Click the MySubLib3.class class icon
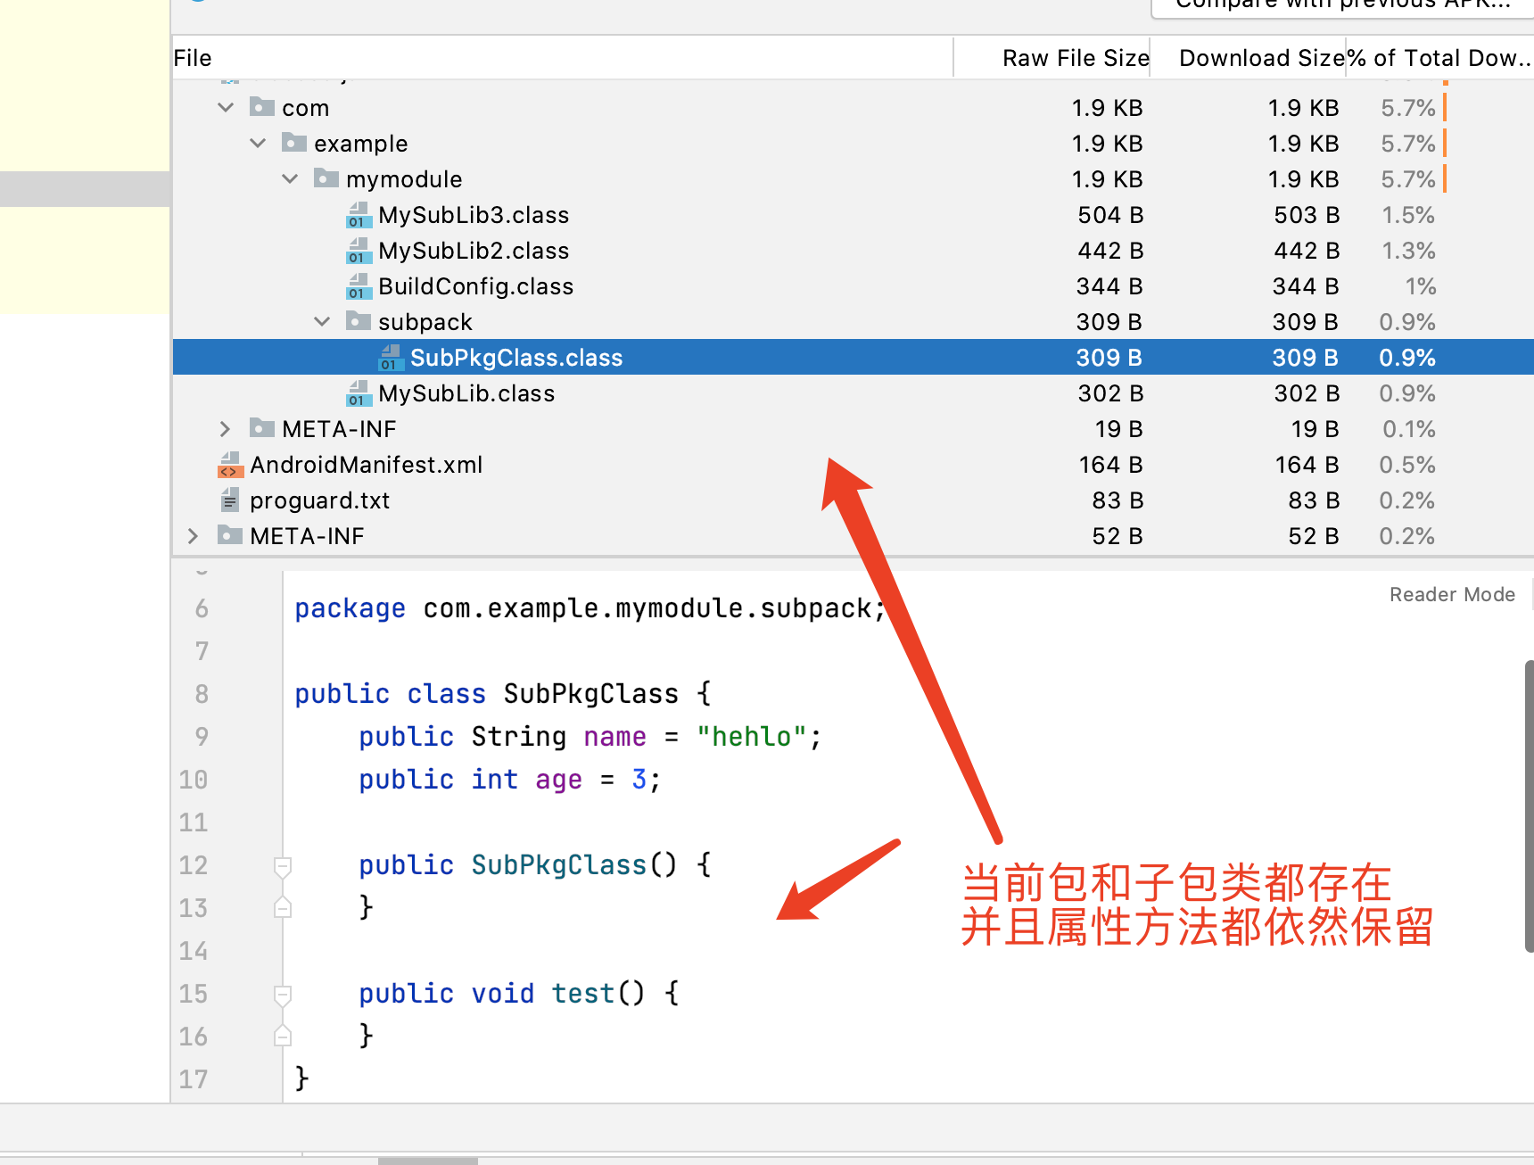 tap(358, 215)
